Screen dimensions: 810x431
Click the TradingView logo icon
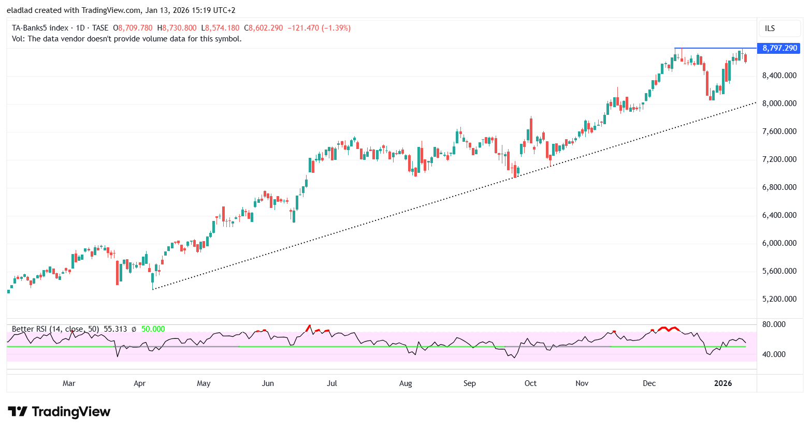pyautogui.click(x=18, y=412)
